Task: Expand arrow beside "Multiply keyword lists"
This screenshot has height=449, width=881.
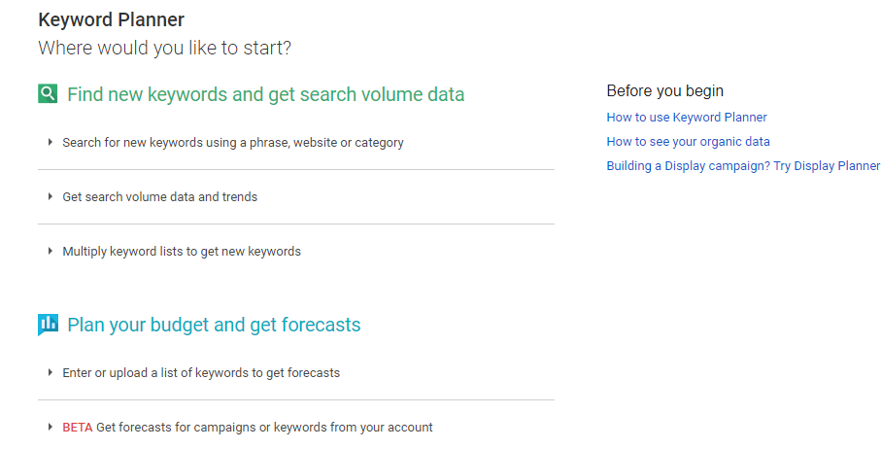Action: point(50,251)
